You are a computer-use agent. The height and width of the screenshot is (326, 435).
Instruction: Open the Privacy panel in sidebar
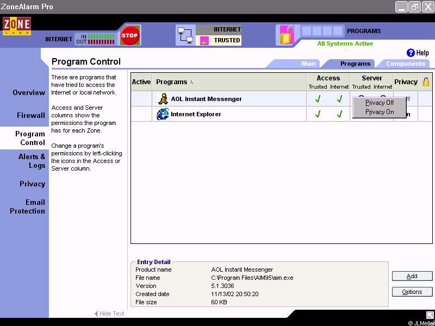(x=32, y=184)
